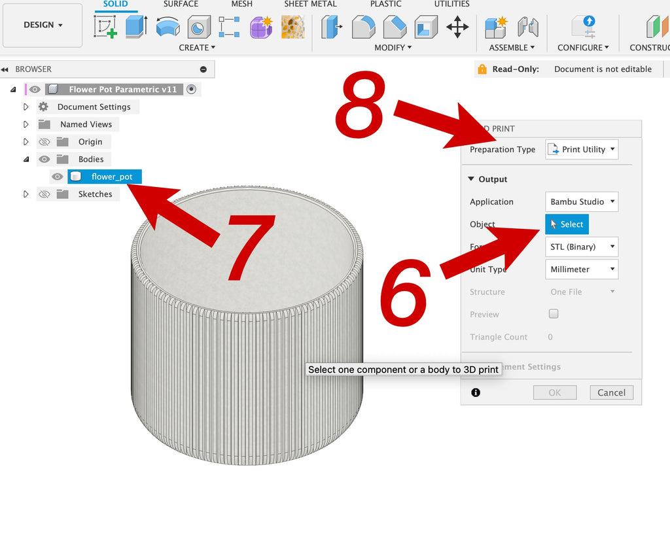Open the CONSTRUCT menu label
670x535 pixels.
[x=649, y=47]
